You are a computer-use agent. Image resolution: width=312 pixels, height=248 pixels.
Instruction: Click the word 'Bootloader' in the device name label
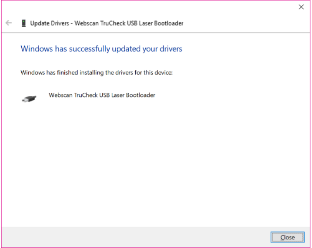141,95
